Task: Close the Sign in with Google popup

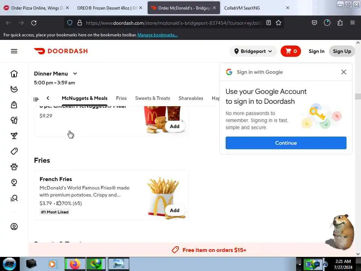Action: (344, 72)
